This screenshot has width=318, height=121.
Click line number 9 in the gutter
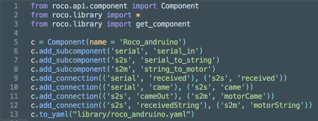click(x=16, y=78)
